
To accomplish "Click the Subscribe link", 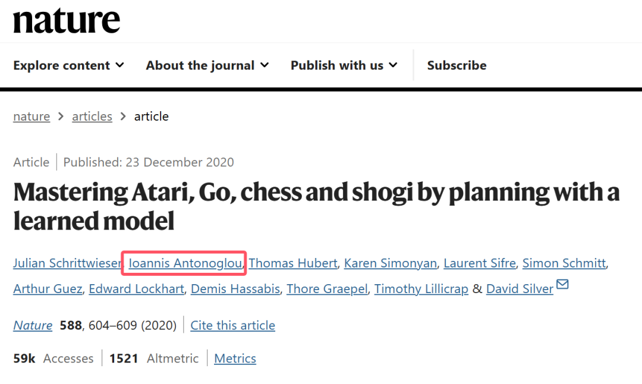I will click(457, 65).
